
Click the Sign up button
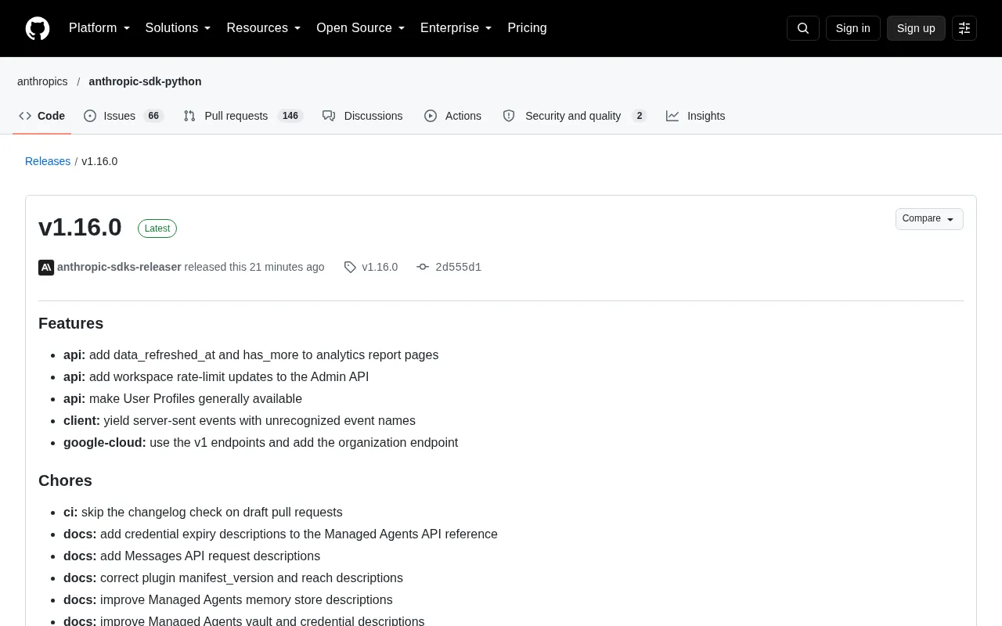(916, 28)
